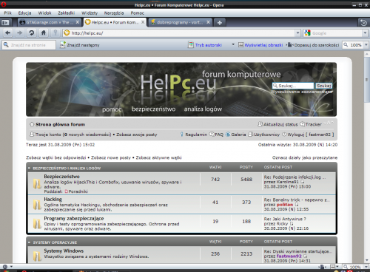
Task: Toggle Tryb autorski mode
Action: [205, 45]
